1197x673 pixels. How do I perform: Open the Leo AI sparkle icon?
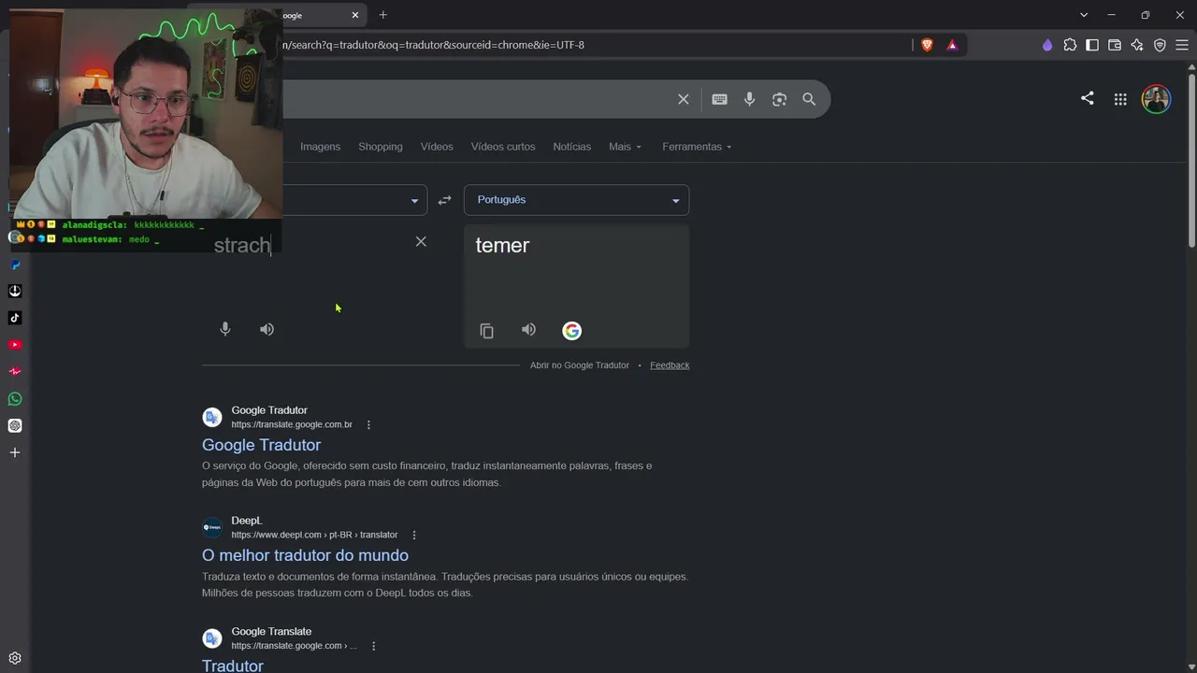coord(1137,45)
